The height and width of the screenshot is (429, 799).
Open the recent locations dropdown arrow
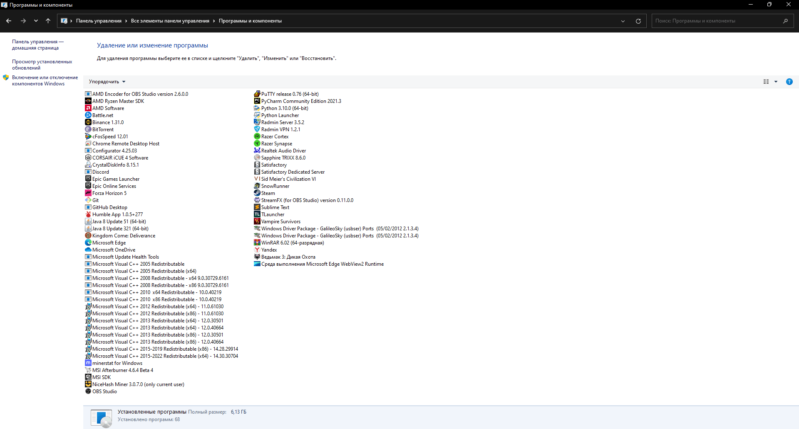point(36,21)
